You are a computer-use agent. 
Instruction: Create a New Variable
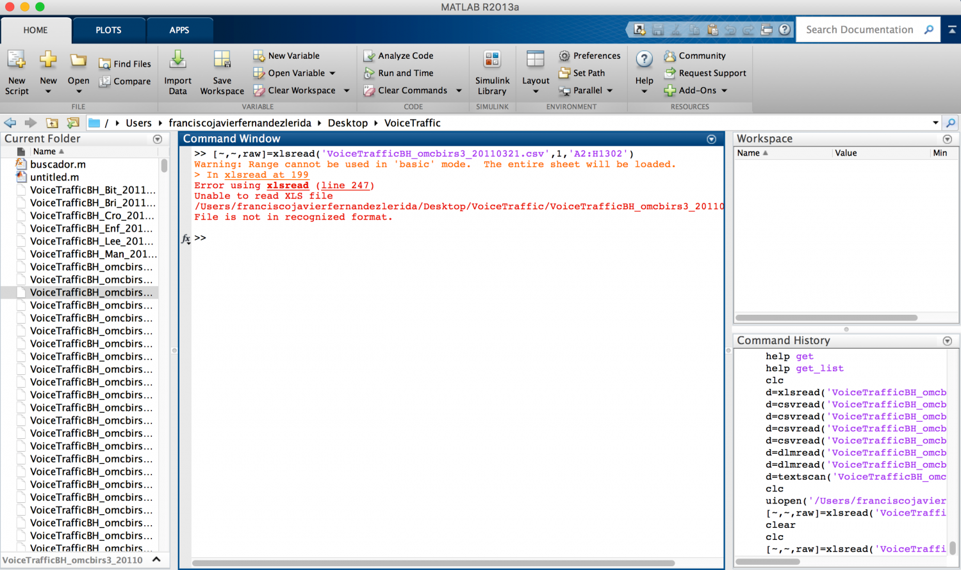tap(286, 56)
